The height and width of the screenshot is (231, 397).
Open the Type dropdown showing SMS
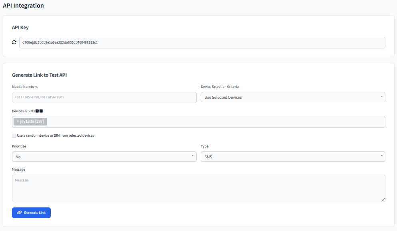click(x=292, y=157)
